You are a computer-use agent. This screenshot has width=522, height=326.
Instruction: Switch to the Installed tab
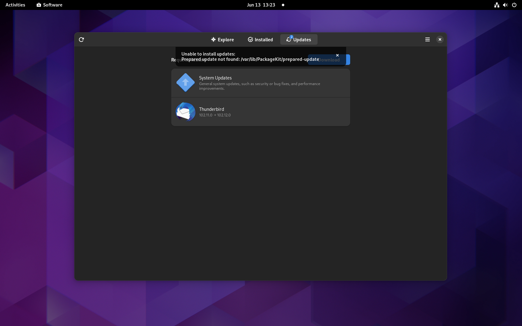260,39
